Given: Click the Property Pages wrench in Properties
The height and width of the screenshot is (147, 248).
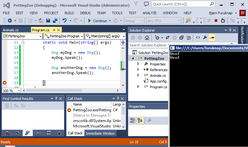Looking at the screenshot, I should pos(149,120).
